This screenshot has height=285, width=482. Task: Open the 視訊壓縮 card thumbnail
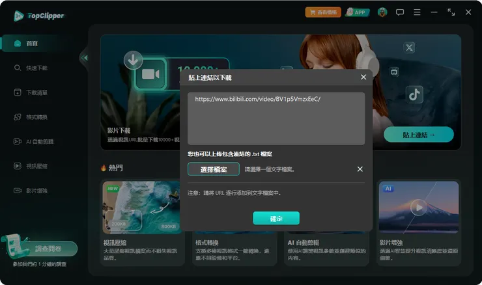pyautogui.click(x=141, y=208)
